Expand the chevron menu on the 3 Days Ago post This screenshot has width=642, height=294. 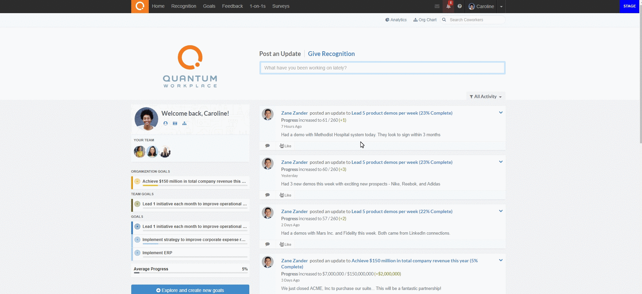tap(501, 260)
